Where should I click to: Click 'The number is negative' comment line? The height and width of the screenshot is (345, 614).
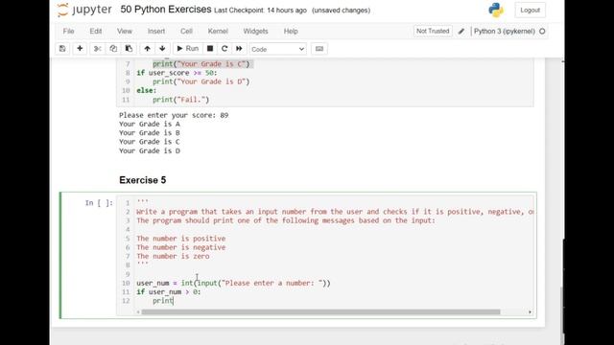(181, 247)
